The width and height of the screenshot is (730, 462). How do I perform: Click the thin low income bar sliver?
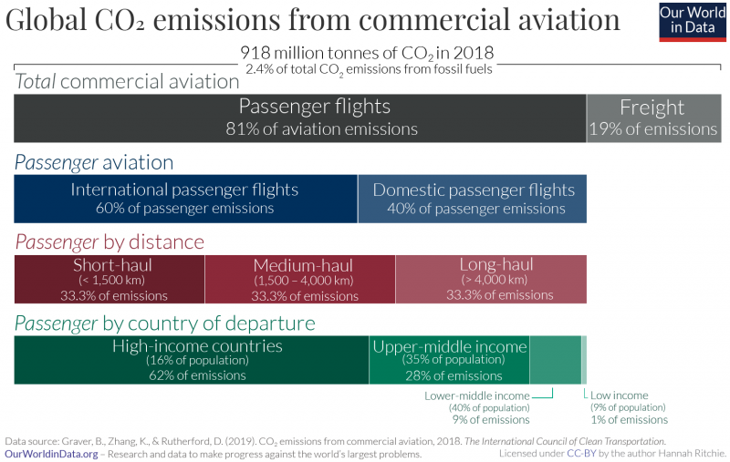[584, 360]
